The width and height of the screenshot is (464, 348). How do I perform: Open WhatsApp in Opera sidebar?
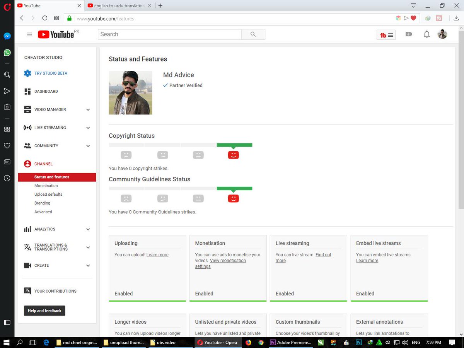[7, 52]
